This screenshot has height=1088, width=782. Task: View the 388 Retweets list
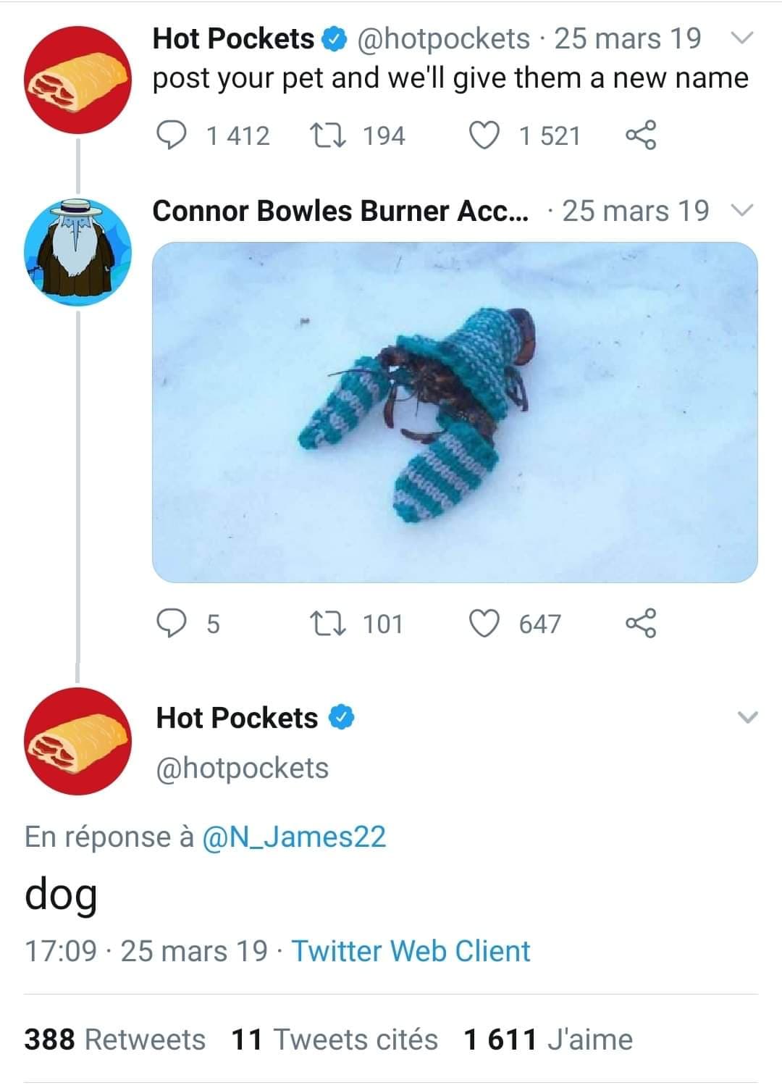pos(115,1039)
